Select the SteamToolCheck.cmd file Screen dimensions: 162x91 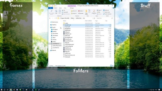point(70,55)
